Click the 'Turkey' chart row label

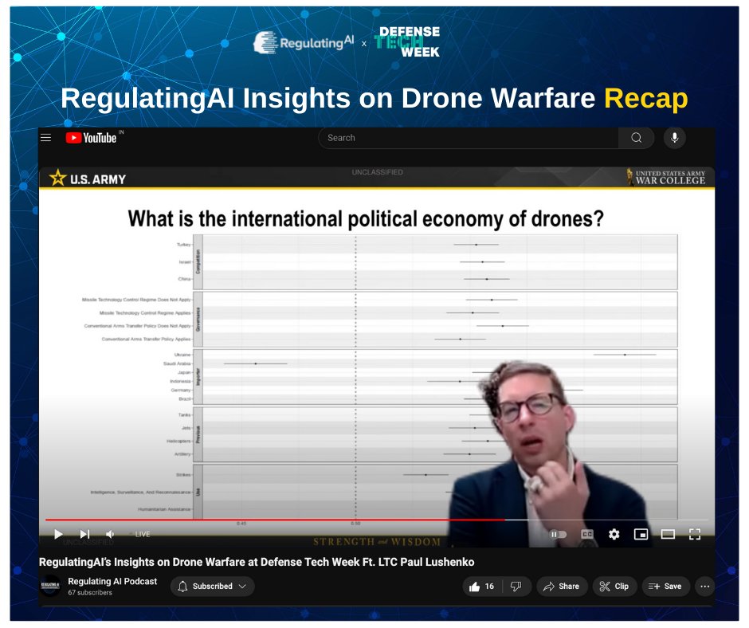[x=184, y=245]
